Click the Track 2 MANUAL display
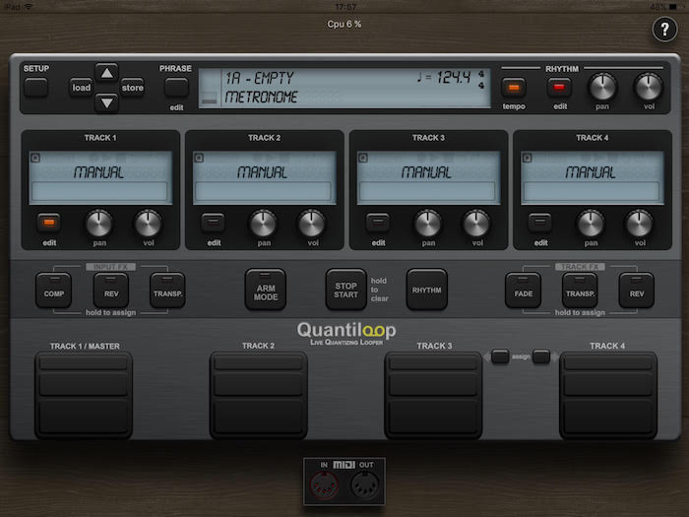 click(264, 177)
